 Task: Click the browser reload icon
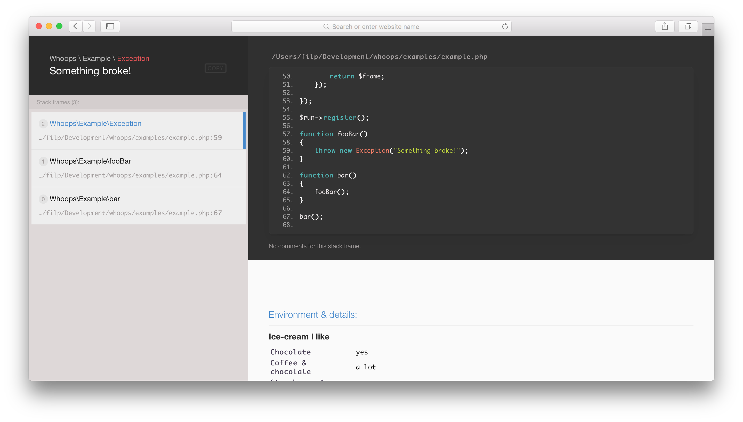pos(505,27)
